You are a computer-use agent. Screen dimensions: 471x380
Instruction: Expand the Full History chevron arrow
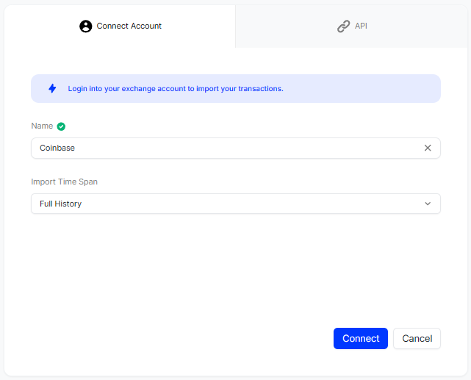(x=428, y=204)
